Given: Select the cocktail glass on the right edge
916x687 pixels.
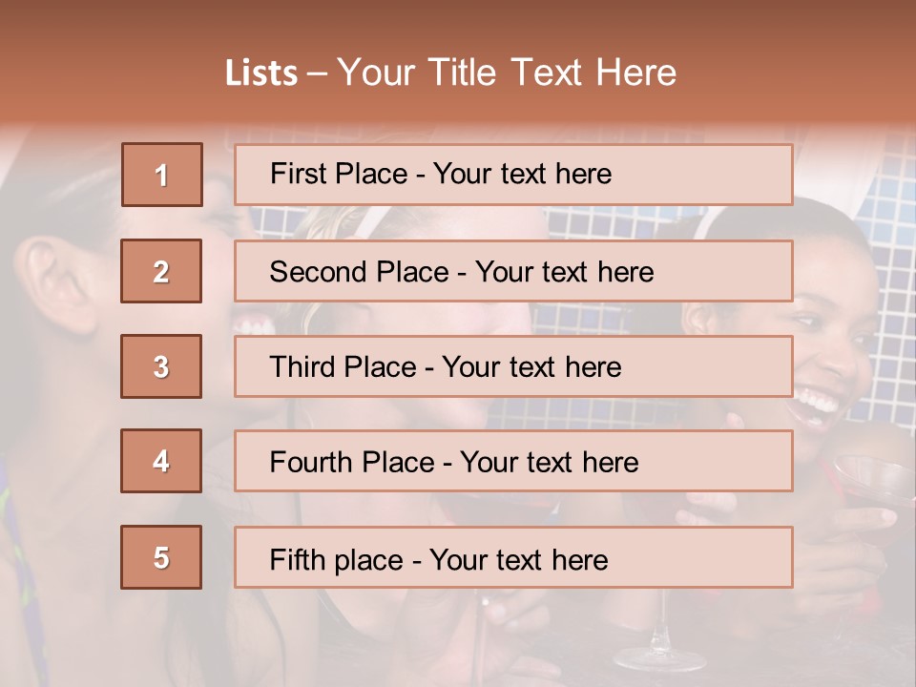Looking at the screenshot, I should (x=873, y=477).
